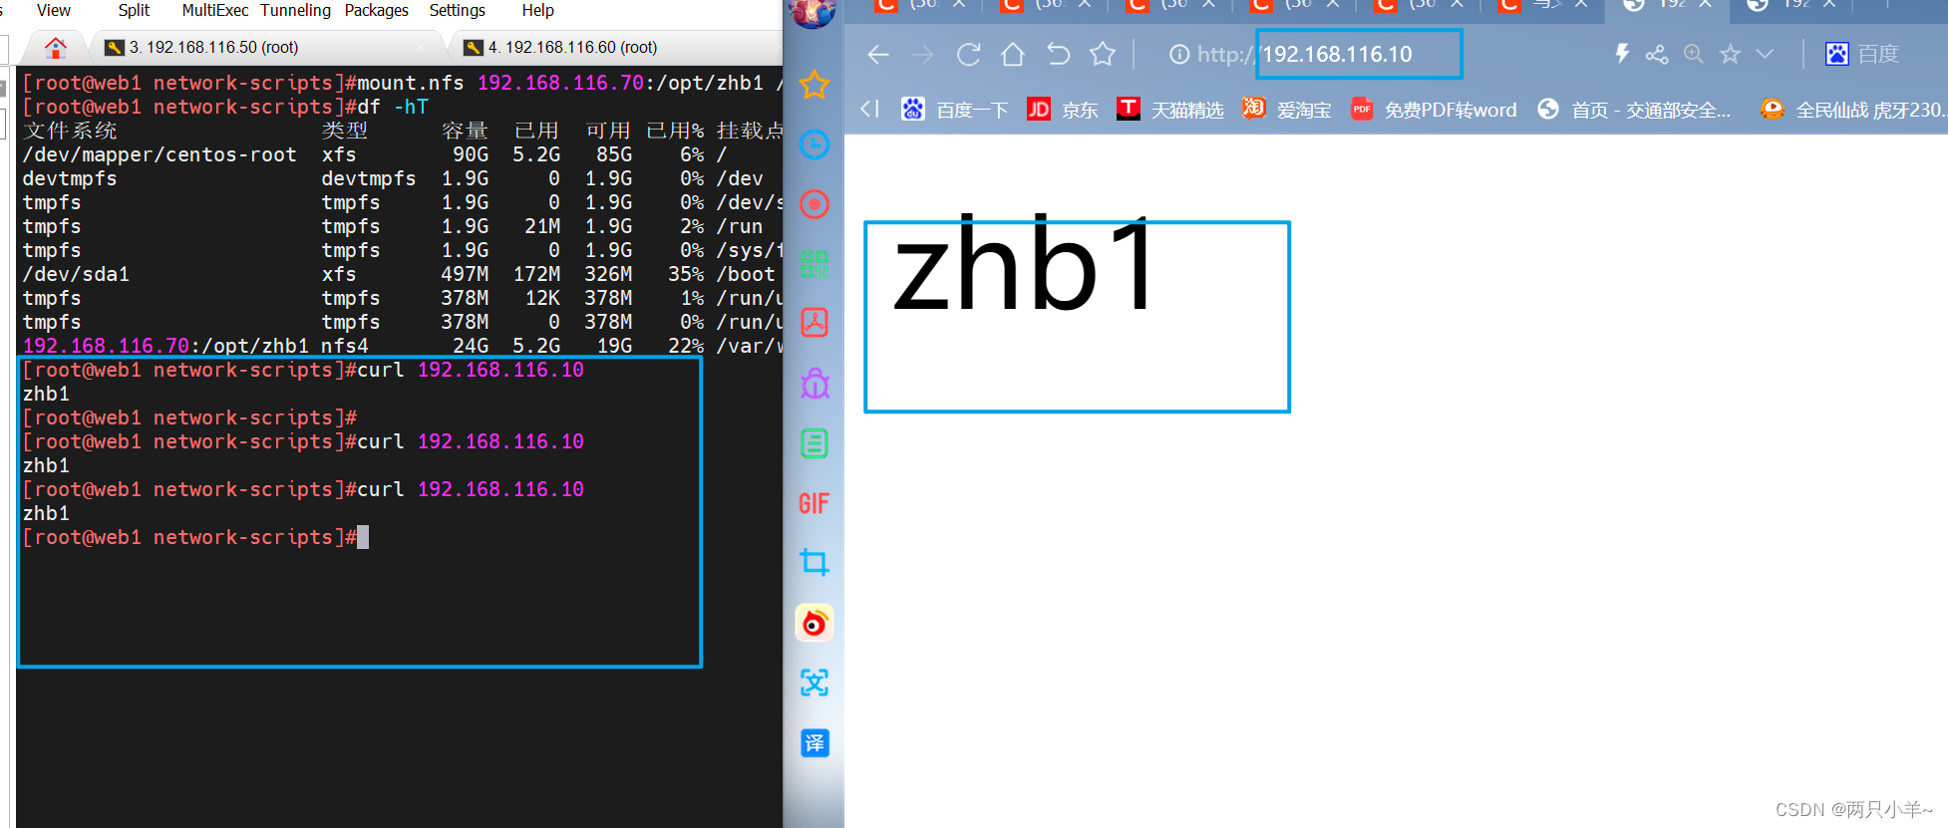Click the star icon beside undo arrow

(1103, 54)
